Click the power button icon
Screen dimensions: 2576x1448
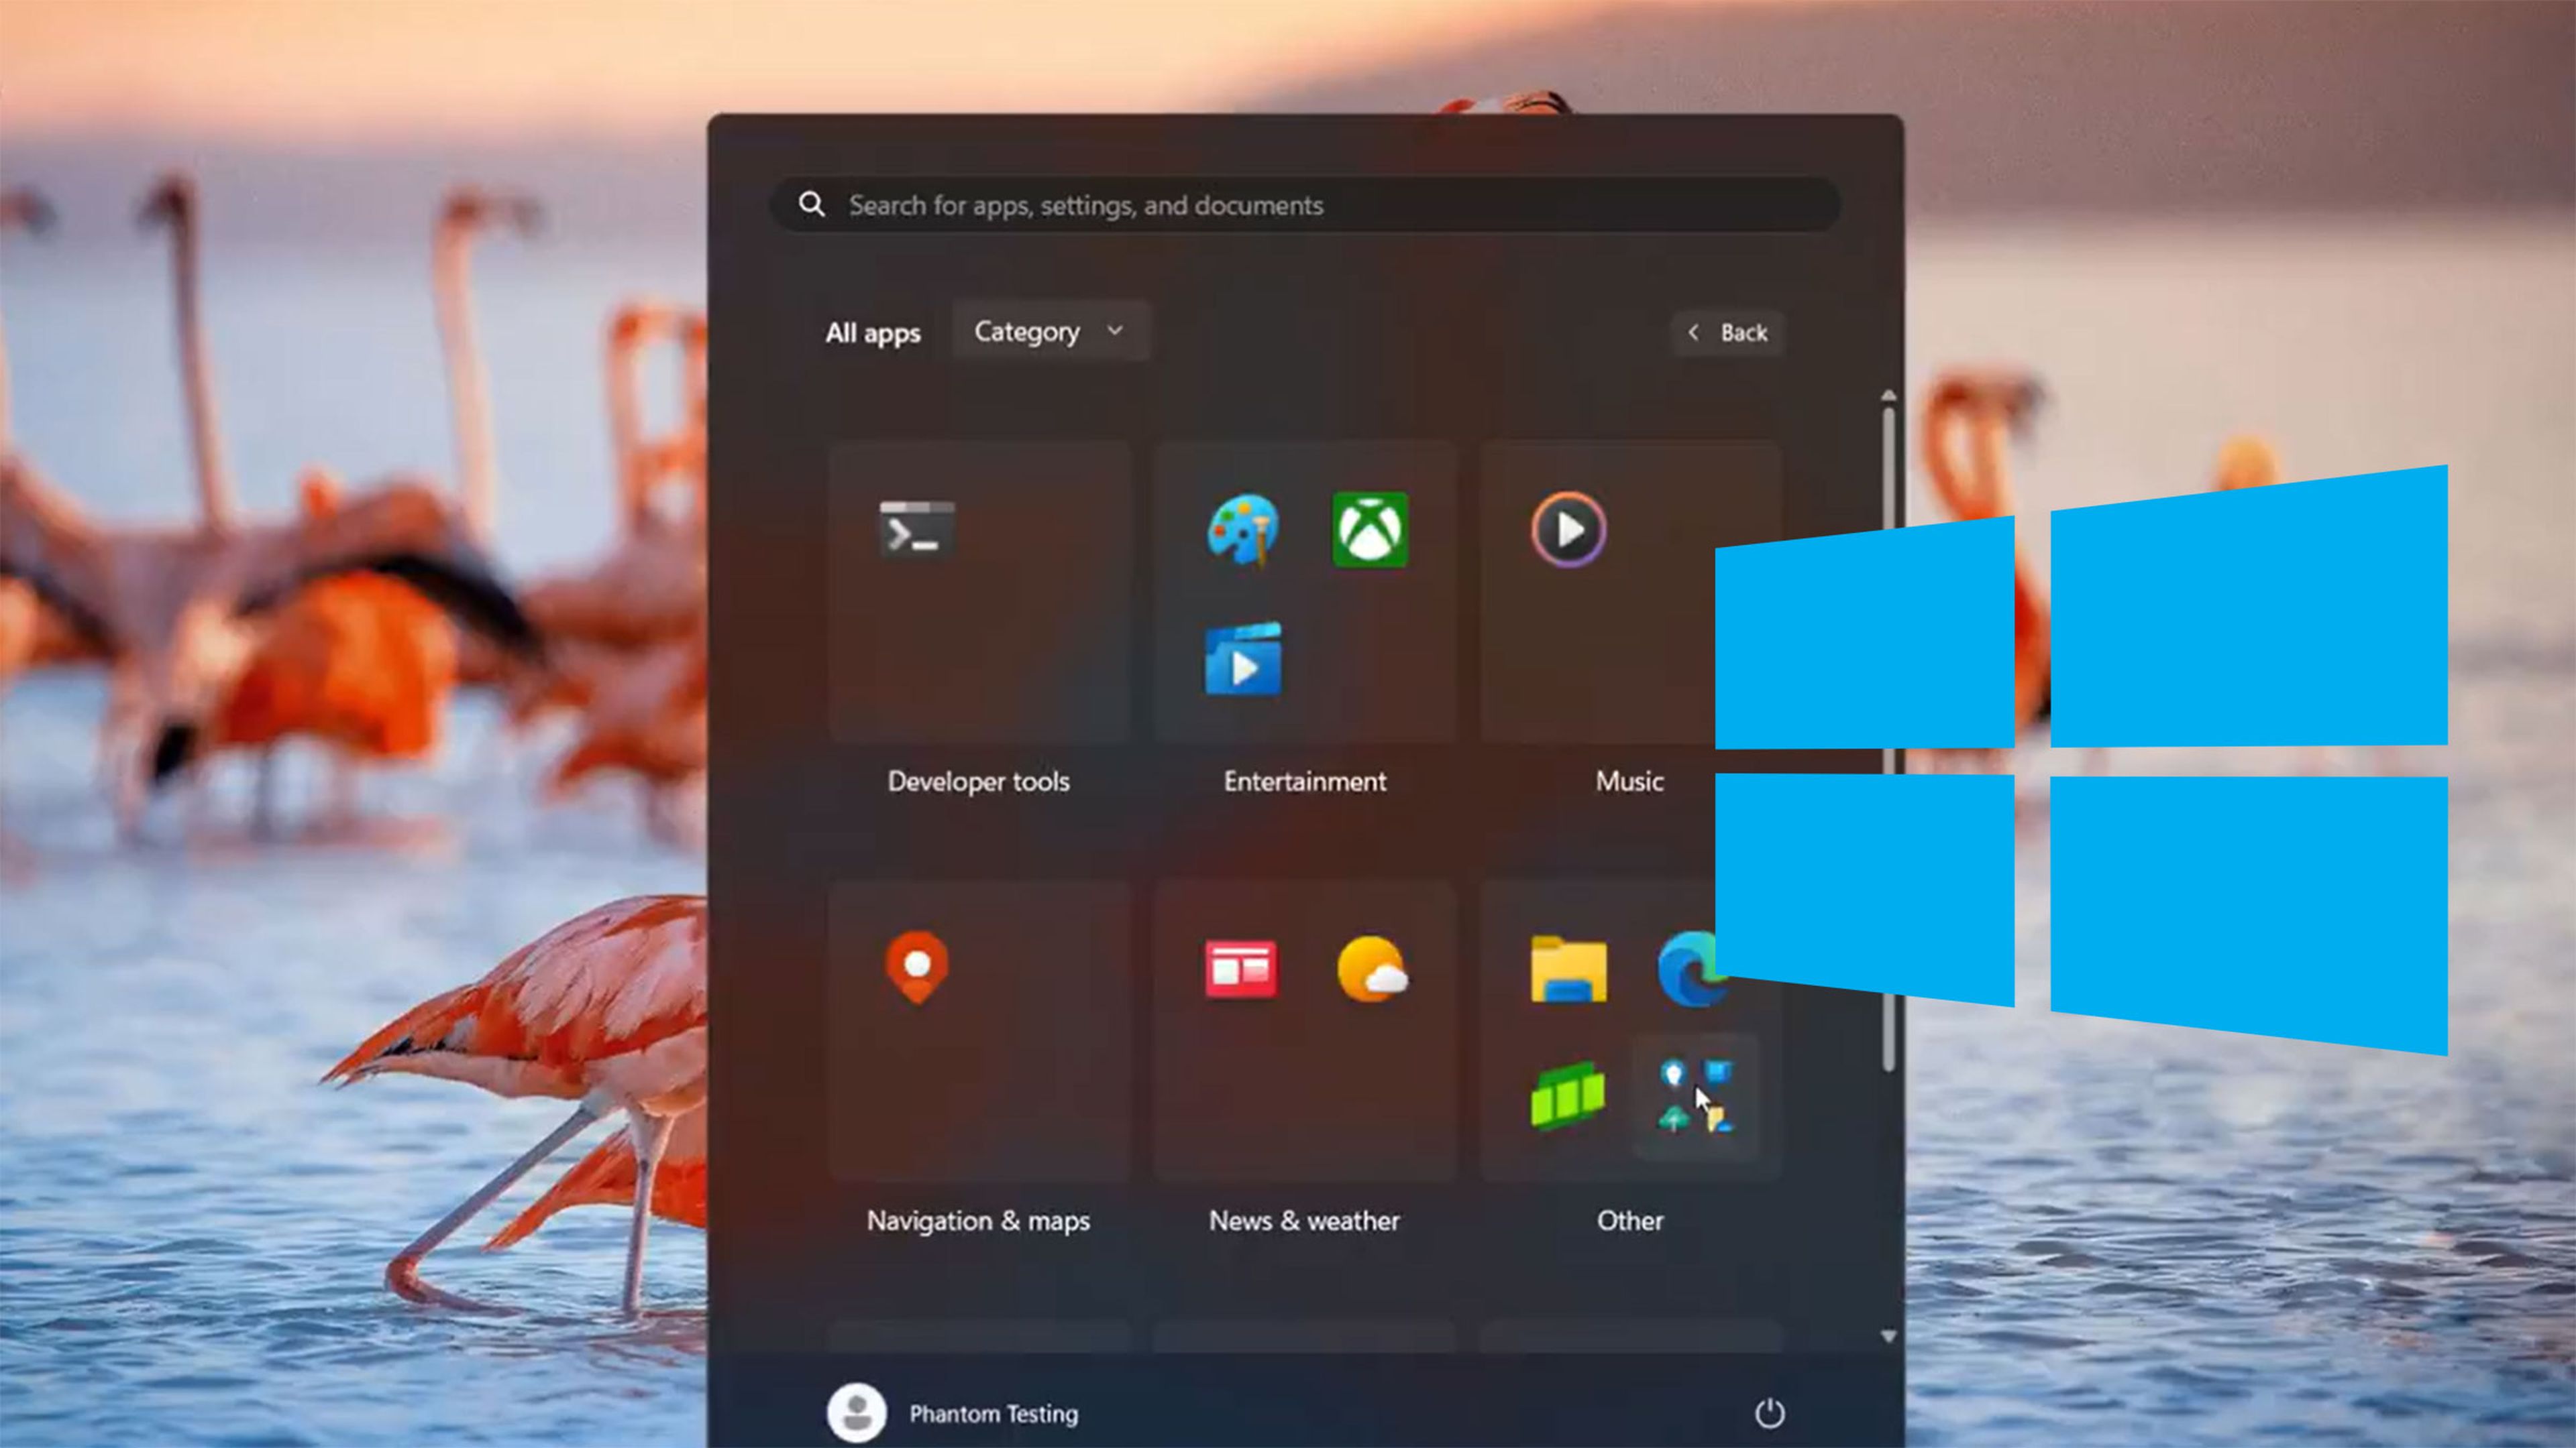click(1771, 1411)
